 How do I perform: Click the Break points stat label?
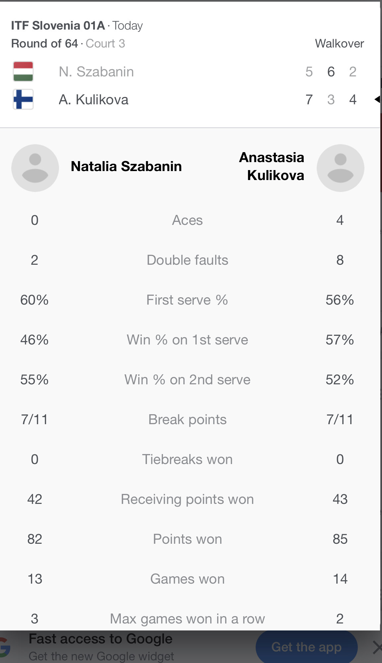click(x=187, y=420)
